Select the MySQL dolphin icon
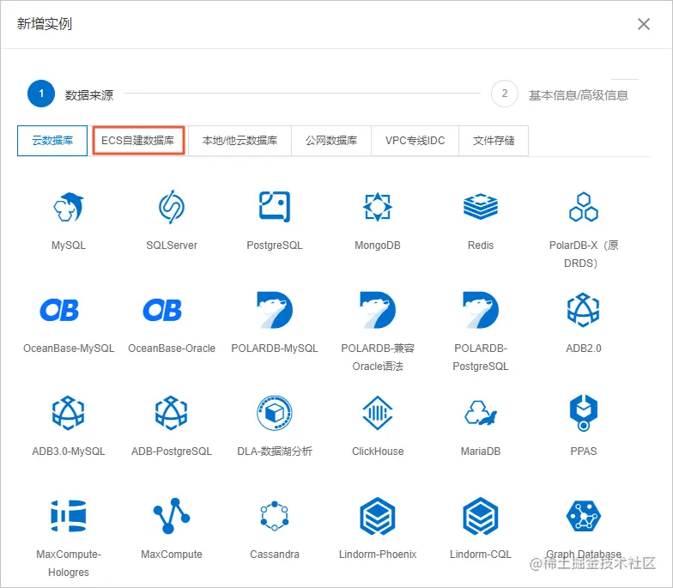This screenshot has height=588, width=673. tap(69, 207)
